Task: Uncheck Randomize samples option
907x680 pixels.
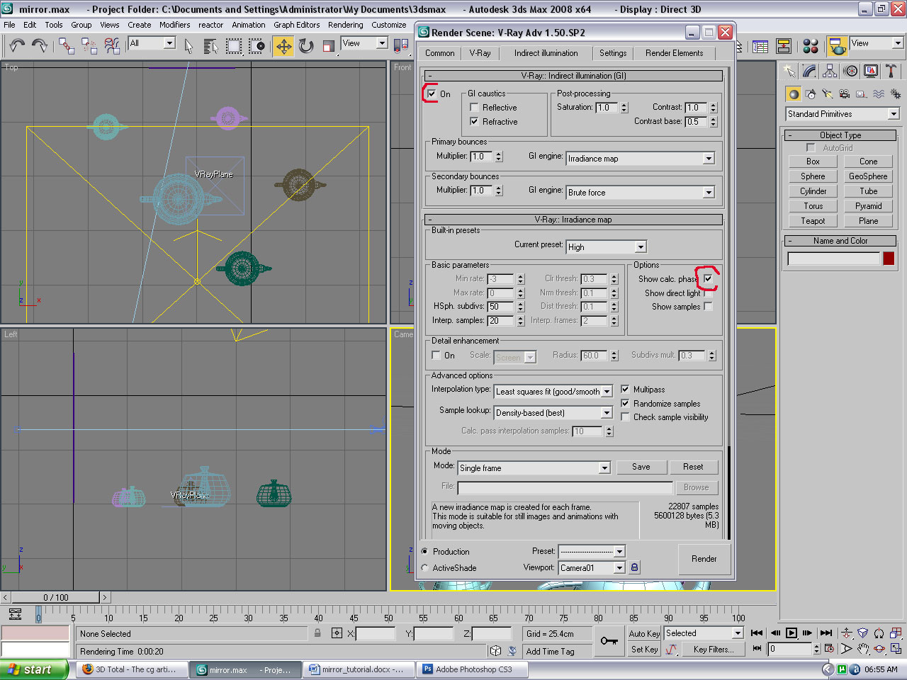Action: pos(625,403)
